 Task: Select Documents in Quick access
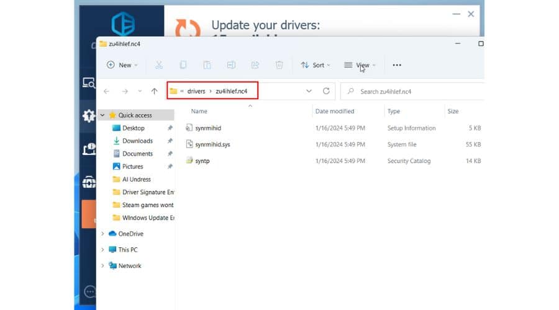(x=138, y=153)
